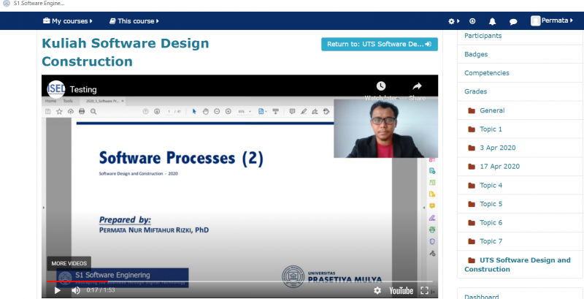Viewport: 584px width, 299px height.
Task: Click the Permata user avatar picture
Action: click(x=535, y=21)
